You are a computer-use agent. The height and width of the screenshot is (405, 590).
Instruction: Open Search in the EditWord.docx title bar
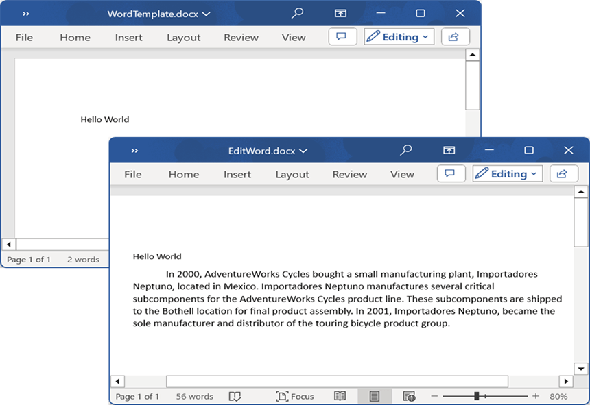[x=405, y=150]
